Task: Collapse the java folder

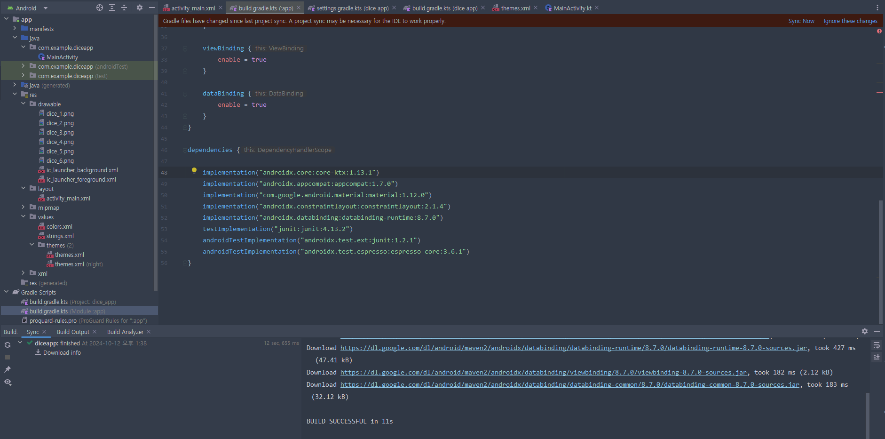Action: (15, 38)
